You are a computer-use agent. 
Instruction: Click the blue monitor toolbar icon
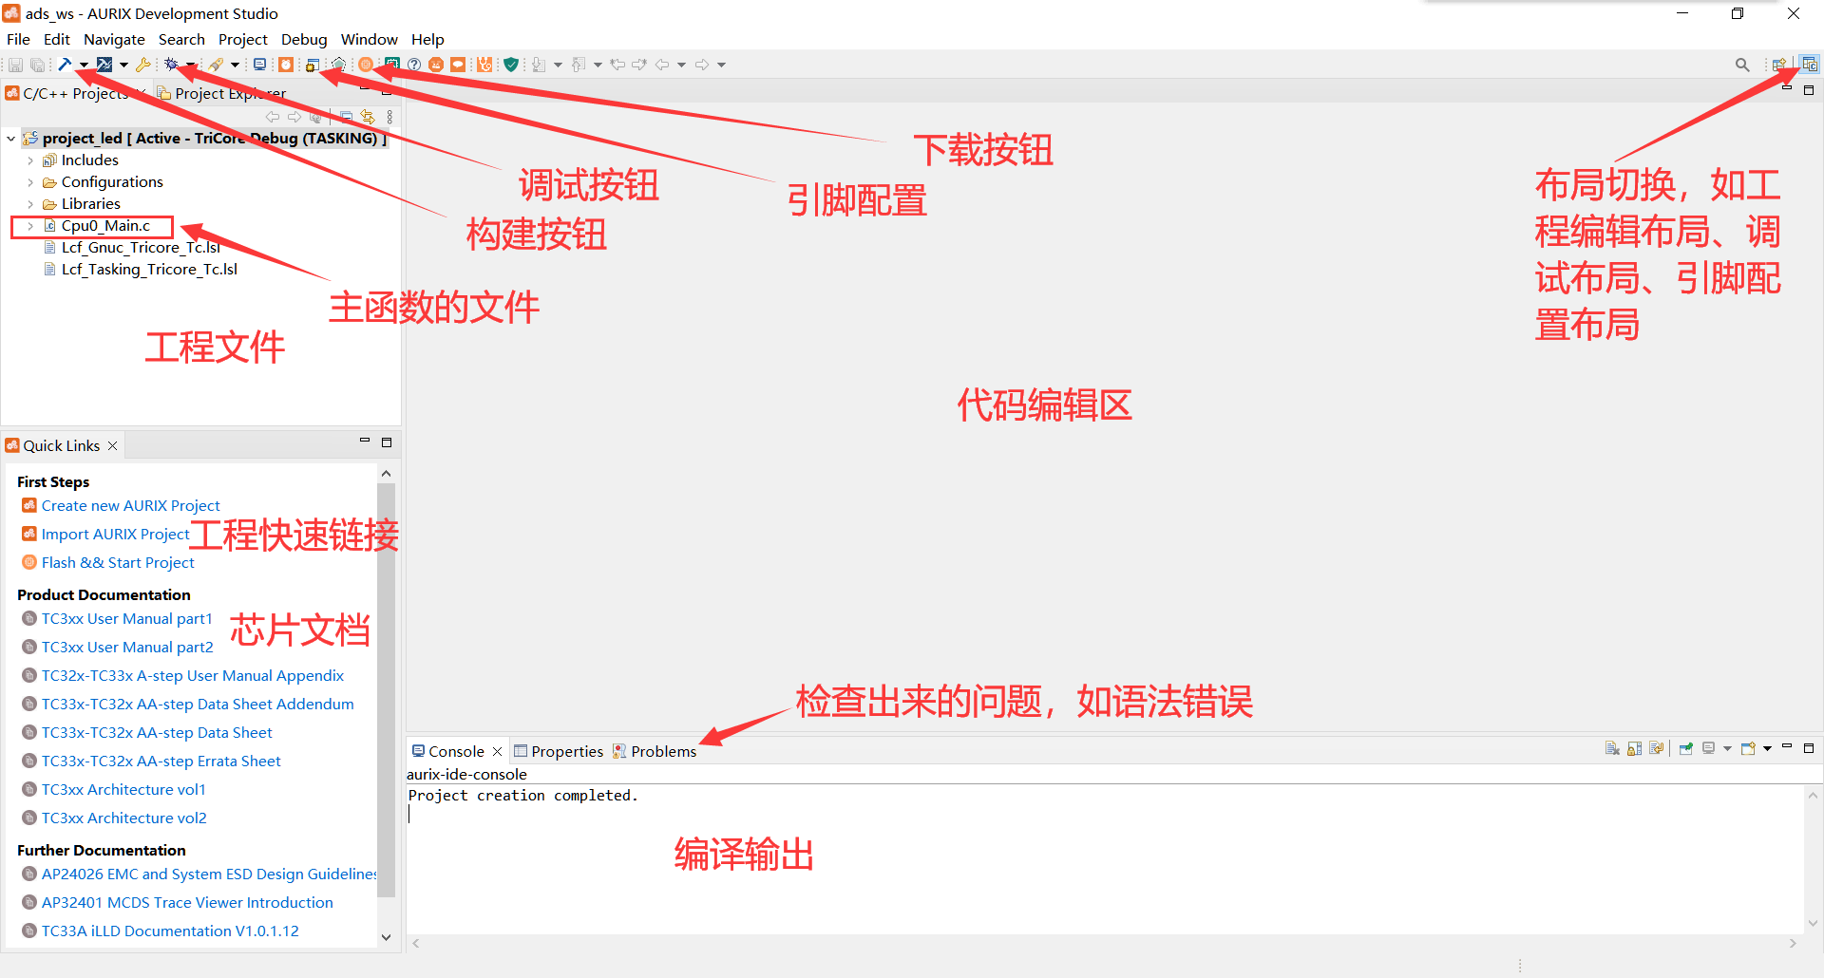click(259, 65)
